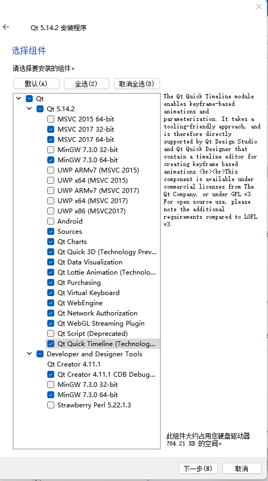Screen dimensions: 268x481
Task: Enable the Android component checkbox
Action: (x=50, y=221)
